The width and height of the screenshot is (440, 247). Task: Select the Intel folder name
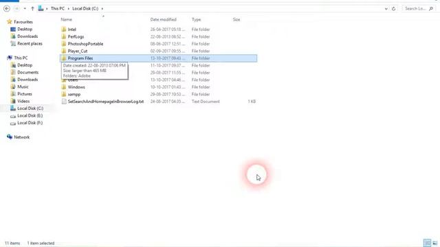coord(71,30)
